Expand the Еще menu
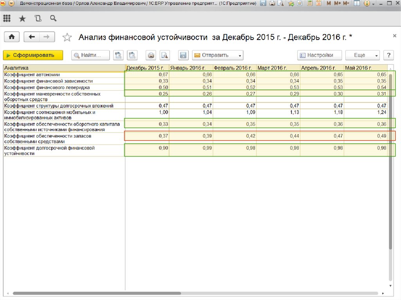This screenshot has width=401, height=300. tap(363, 55)
